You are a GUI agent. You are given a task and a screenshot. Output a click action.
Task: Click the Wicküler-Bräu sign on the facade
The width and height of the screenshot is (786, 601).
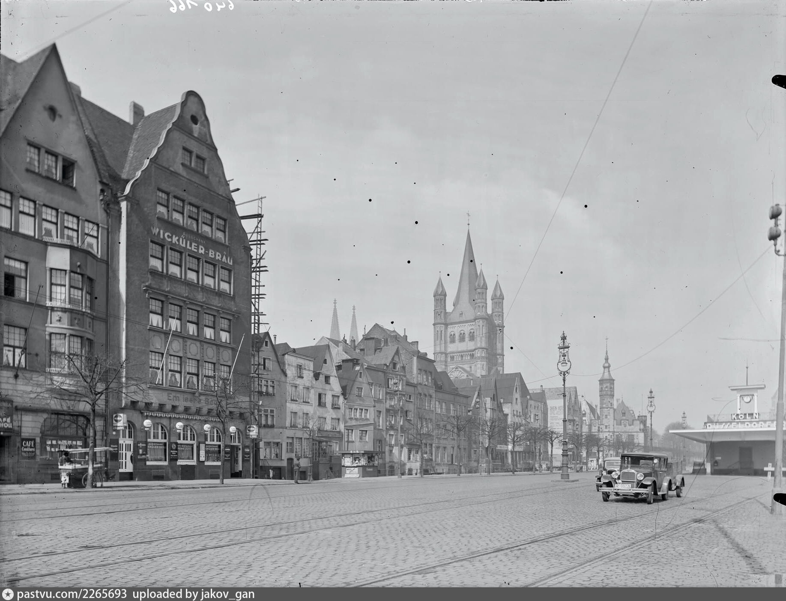(191, 245)
